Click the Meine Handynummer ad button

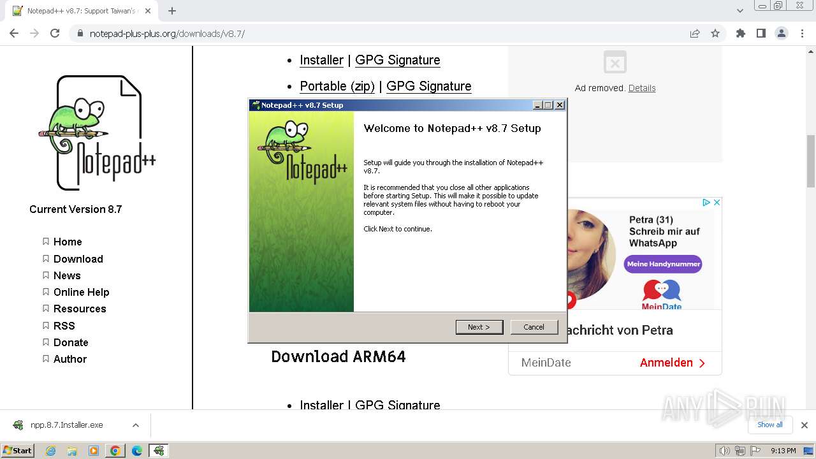point(663,264)
